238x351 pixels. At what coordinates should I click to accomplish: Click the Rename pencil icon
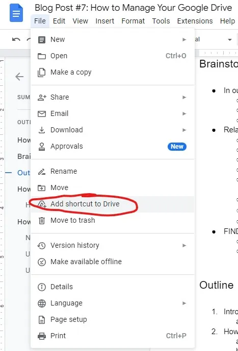coord(42,172)
